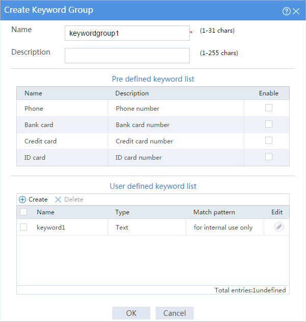Click the Type column header
306x322 pixels.
pyautogui.click(x=122, y=212)
